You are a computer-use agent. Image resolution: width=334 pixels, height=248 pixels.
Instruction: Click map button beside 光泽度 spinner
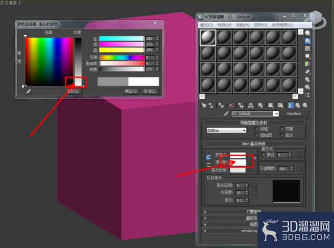tap(254, 192)
